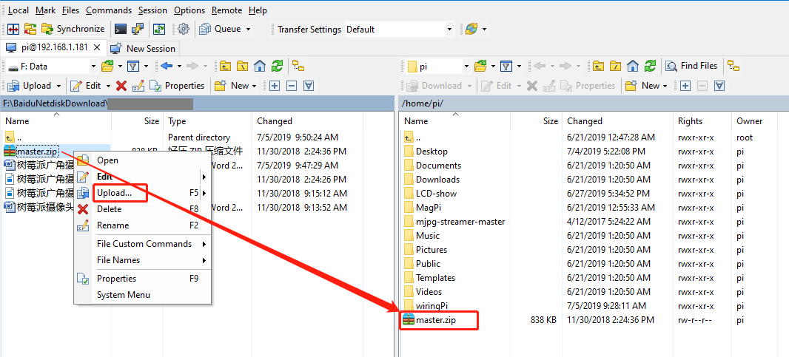Open the terminal console icon
789x357 pixels.
(x=120, y=29)
